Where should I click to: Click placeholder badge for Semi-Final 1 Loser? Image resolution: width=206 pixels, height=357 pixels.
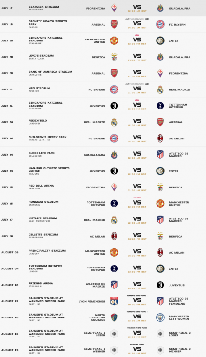[114, 334]
